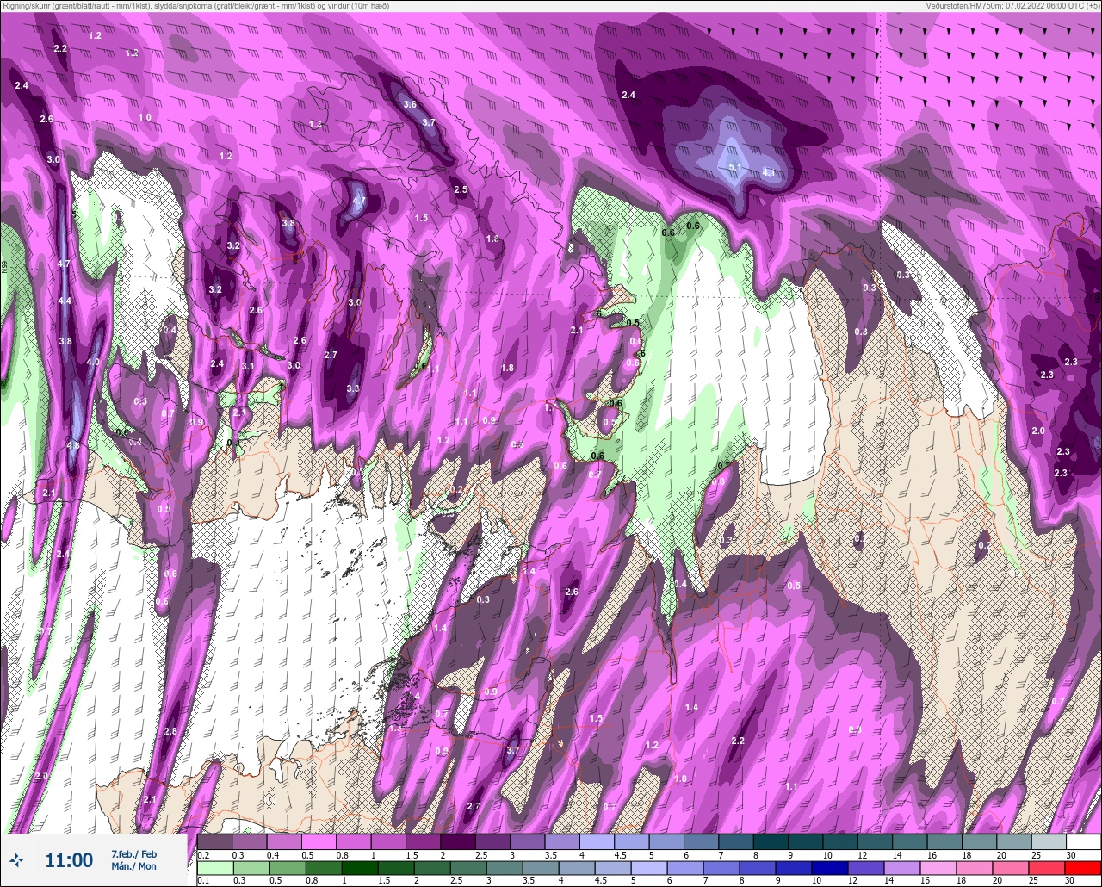1102x887 pixels.
Task: Click the 5.1 precipitation maximum value
Action: [x=735, y=166]
